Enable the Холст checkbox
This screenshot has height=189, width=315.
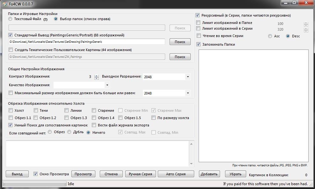click(11, 110)
